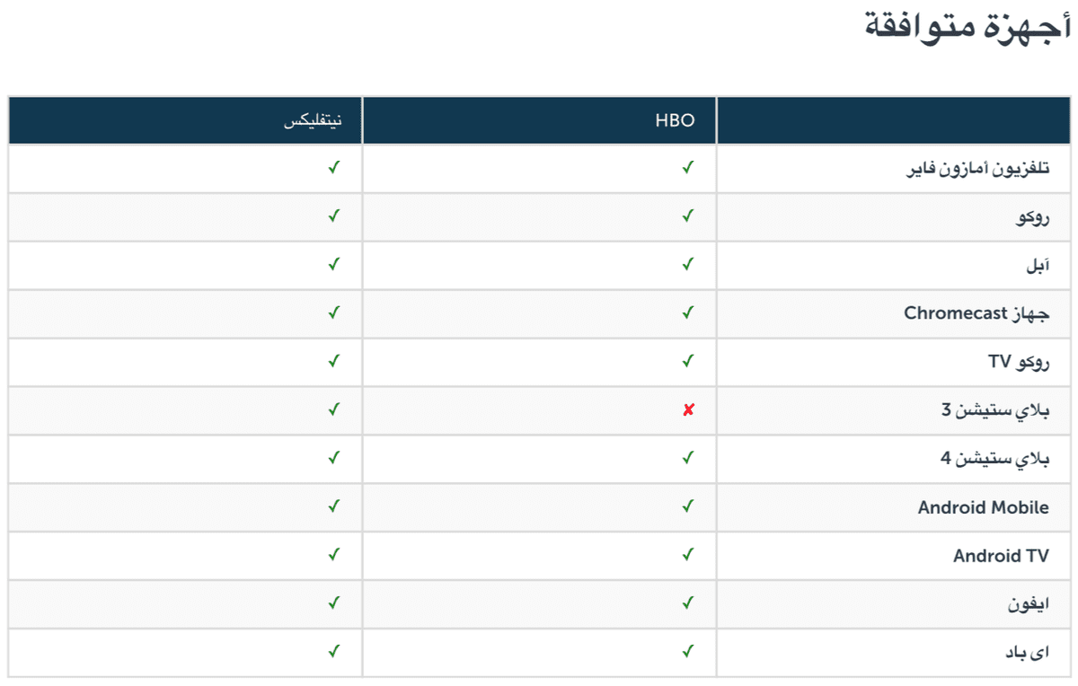
Task: Click the نيتفليكس check mark for روكو TV
Action: pyautogui.click(x=334, y=361)
